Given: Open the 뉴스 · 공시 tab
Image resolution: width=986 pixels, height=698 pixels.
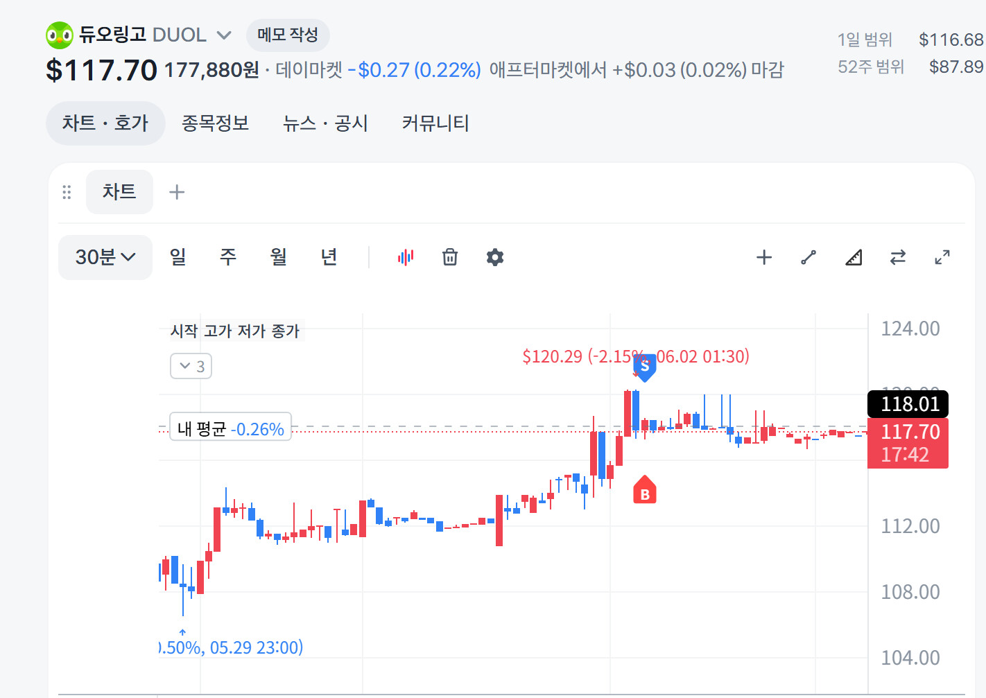Looking at the screenshot, I should [325, 123].
